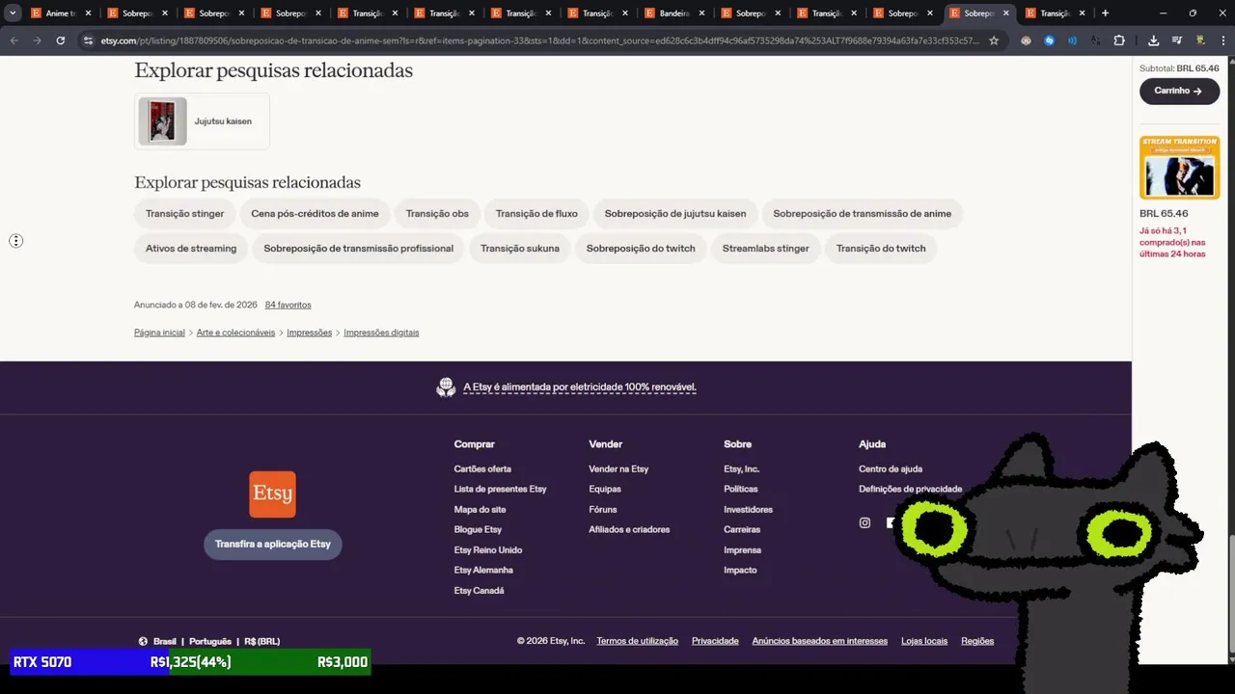
Task: Open the Jujutsu kaisen related search thumbnail
Action: (x=162, y=121)
